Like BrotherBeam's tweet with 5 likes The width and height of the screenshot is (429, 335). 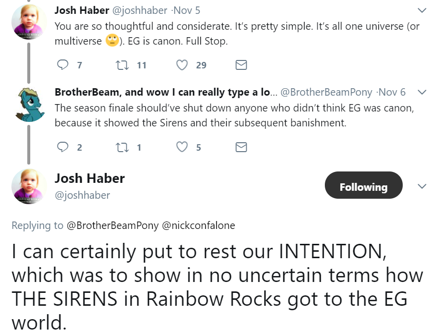(183, 147)
